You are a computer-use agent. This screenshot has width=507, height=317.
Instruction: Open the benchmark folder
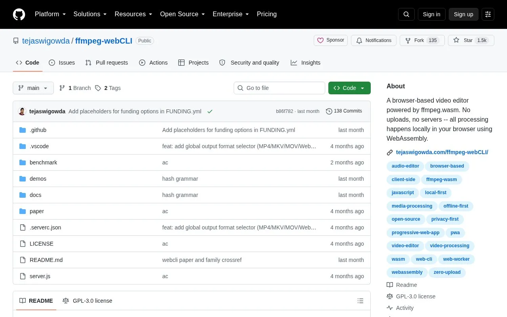click(43, 162)
